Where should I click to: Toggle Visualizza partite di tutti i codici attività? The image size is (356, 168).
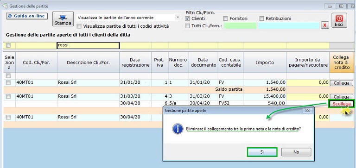point(79,26)
